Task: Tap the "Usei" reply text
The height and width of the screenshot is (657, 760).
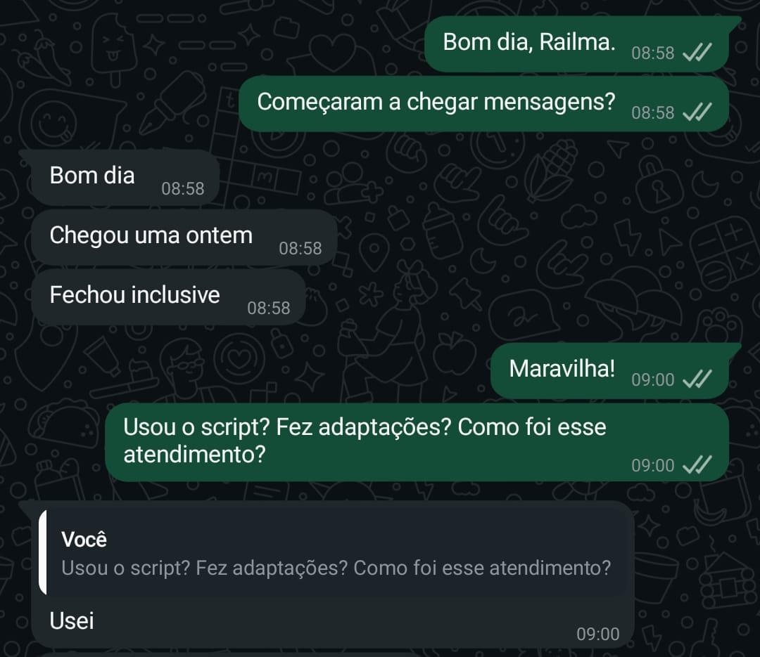Action: click(x=72, y=621)
